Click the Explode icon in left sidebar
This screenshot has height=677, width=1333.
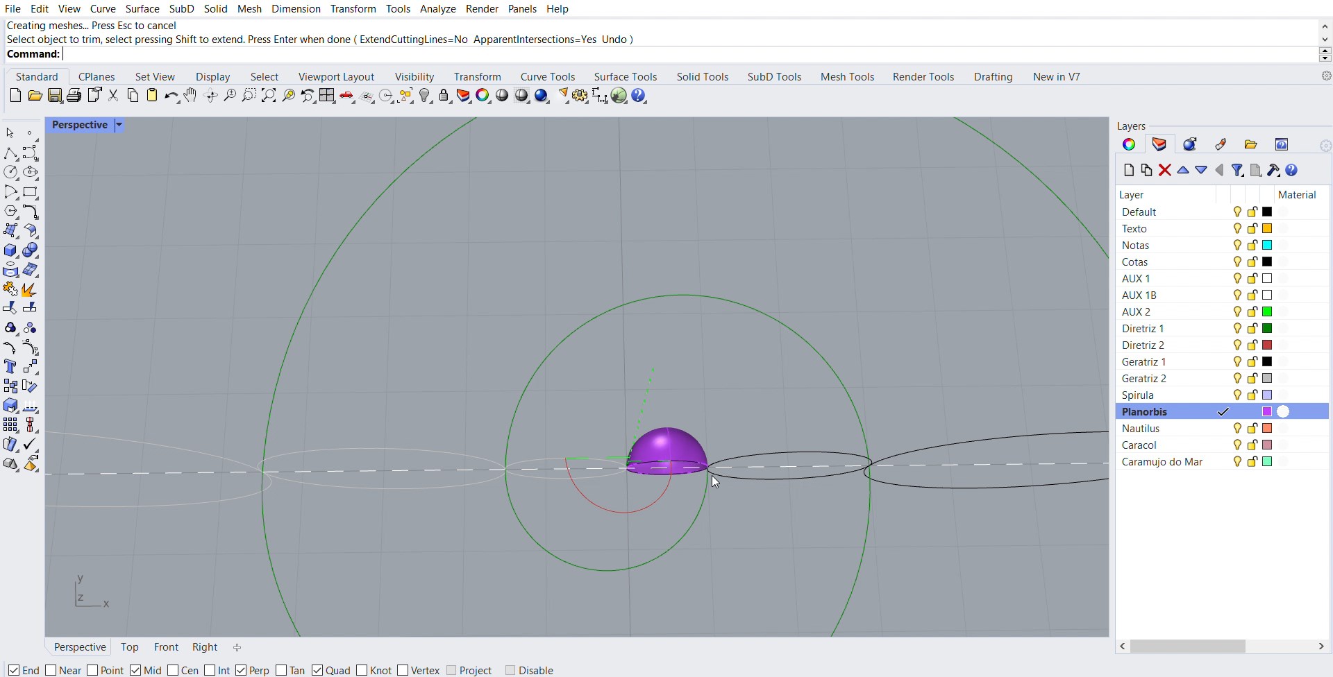point(29,289)
